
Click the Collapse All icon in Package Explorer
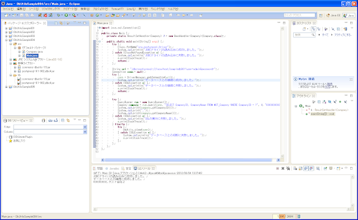pos(56,23)
